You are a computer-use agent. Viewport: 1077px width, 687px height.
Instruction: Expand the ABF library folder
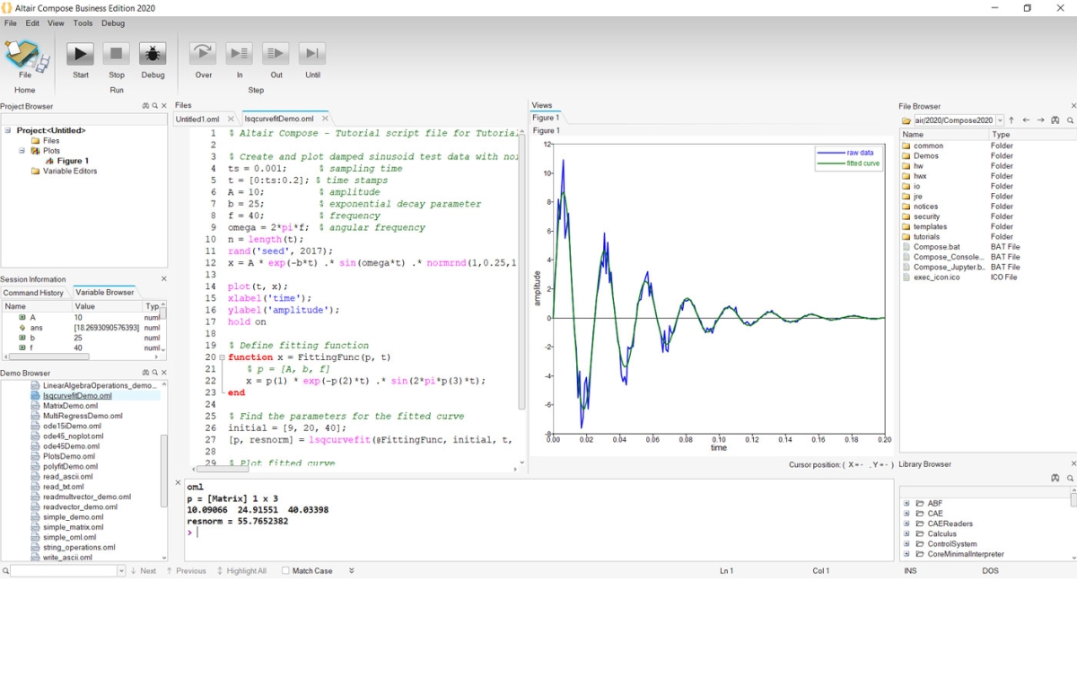906,504
